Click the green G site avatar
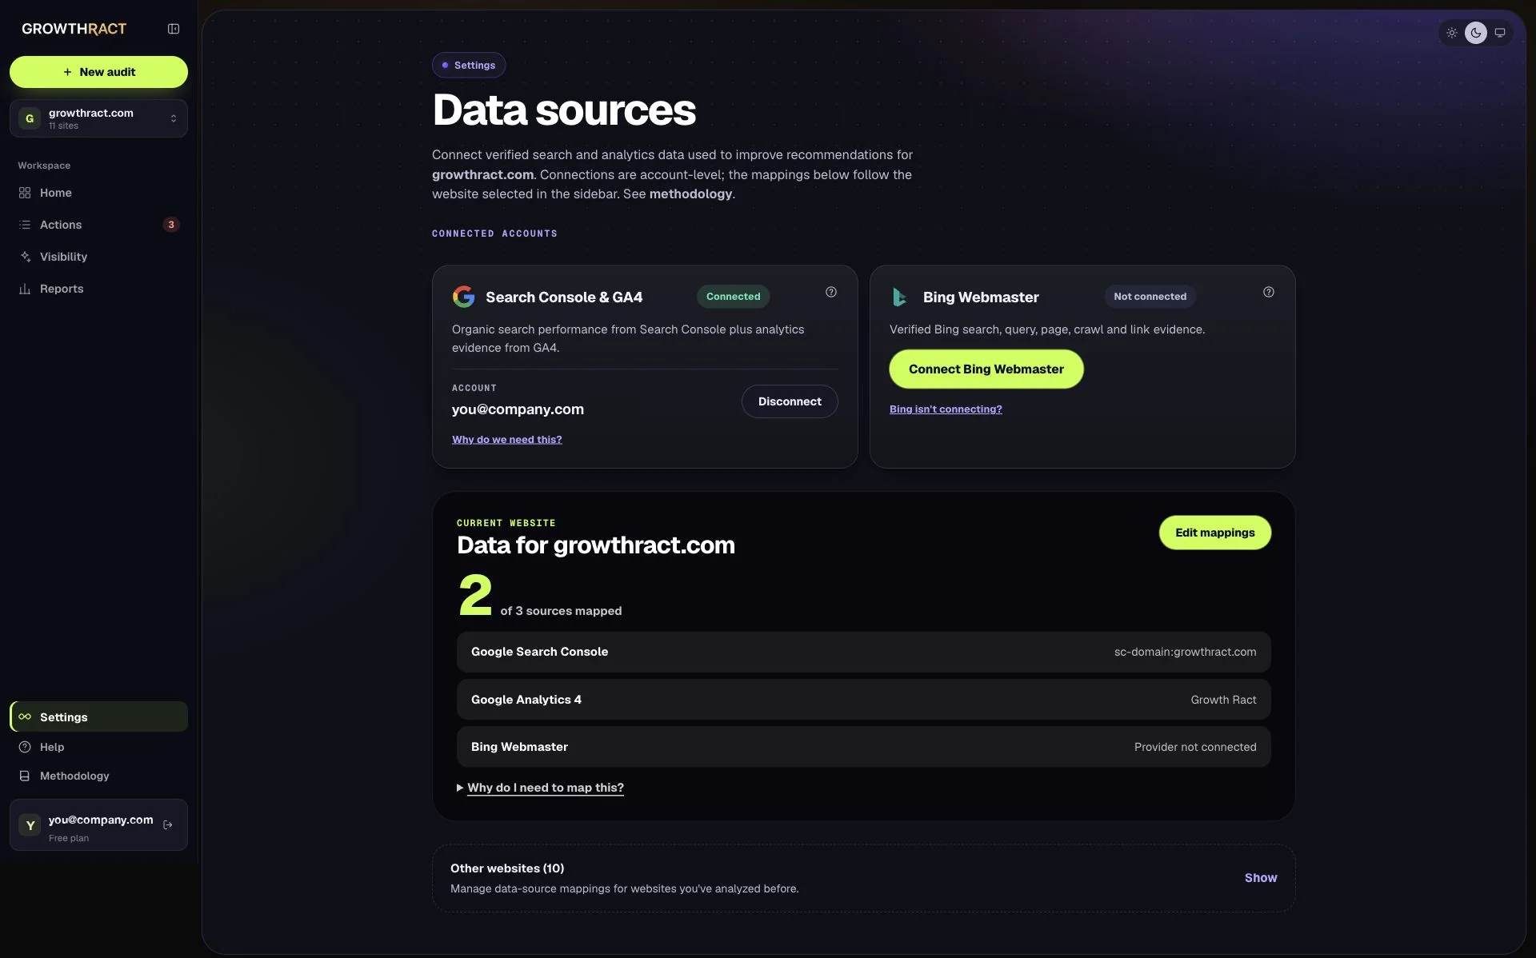The image size is (1536, 958). [30, 118]
